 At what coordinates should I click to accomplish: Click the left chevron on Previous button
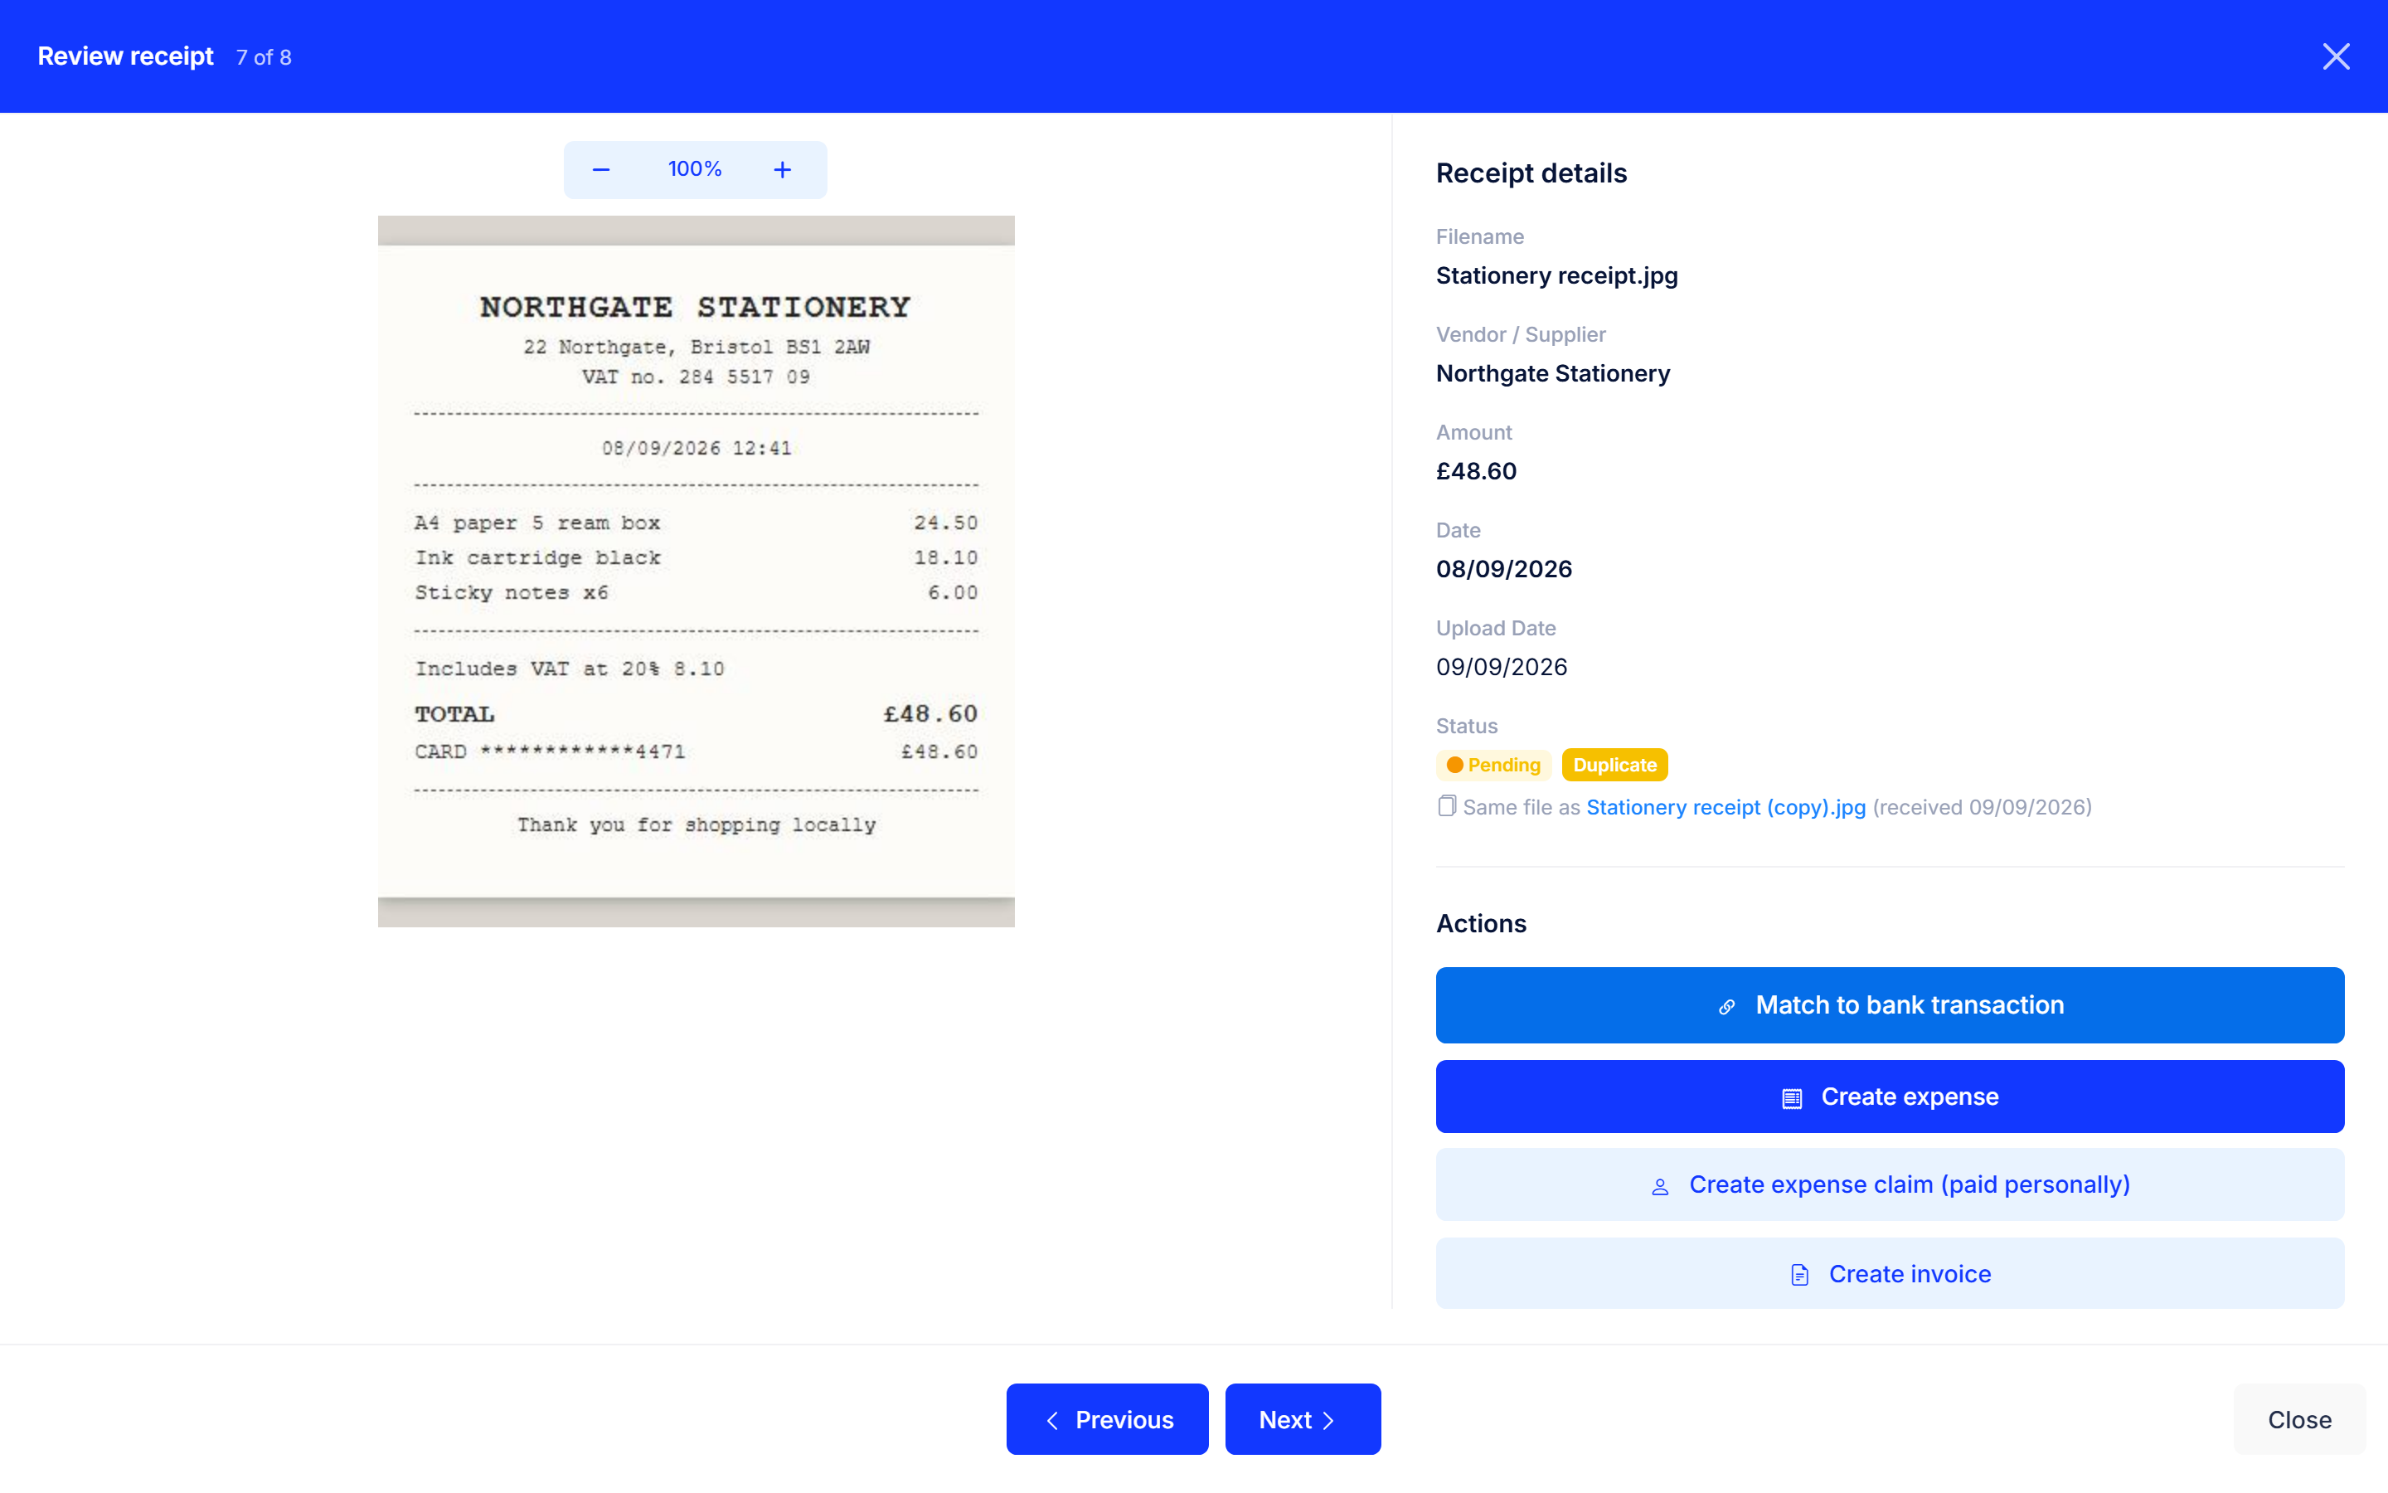[1052, 1420]
